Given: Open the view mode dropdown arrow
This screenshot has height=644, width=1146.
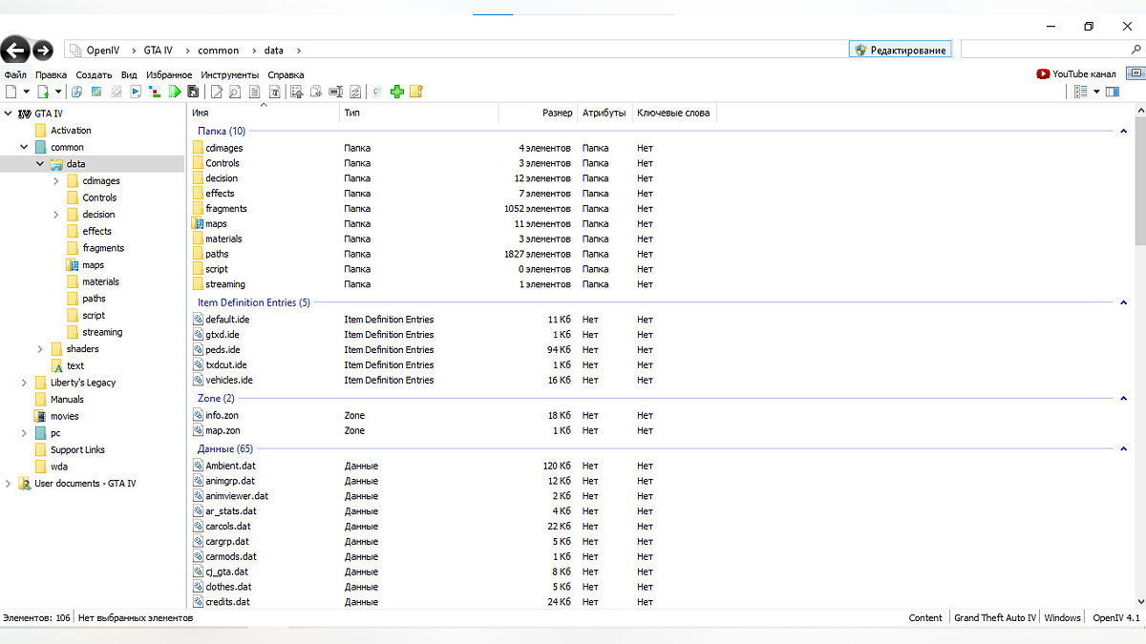Looking at the screenshot, I should 1096,92.
